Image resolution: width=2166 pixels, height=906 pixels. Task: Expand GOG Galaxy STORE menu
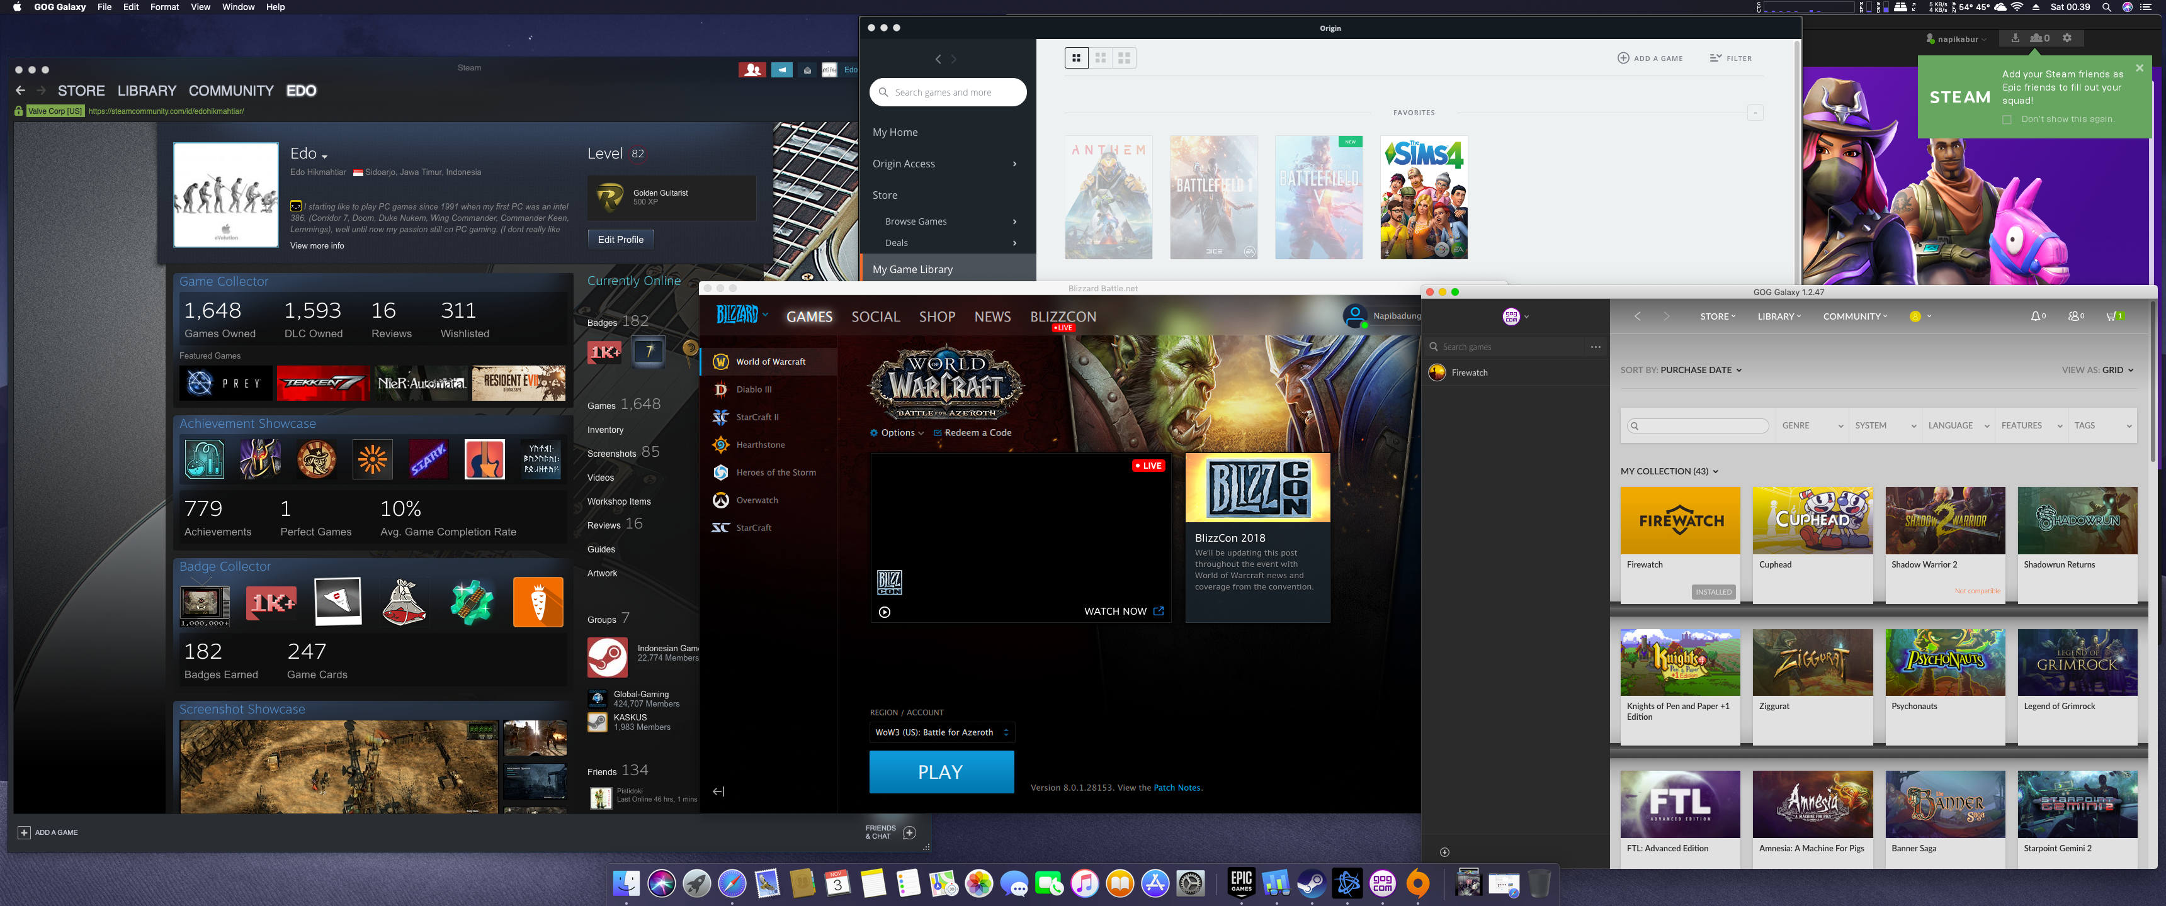(x=1718, y=317)
